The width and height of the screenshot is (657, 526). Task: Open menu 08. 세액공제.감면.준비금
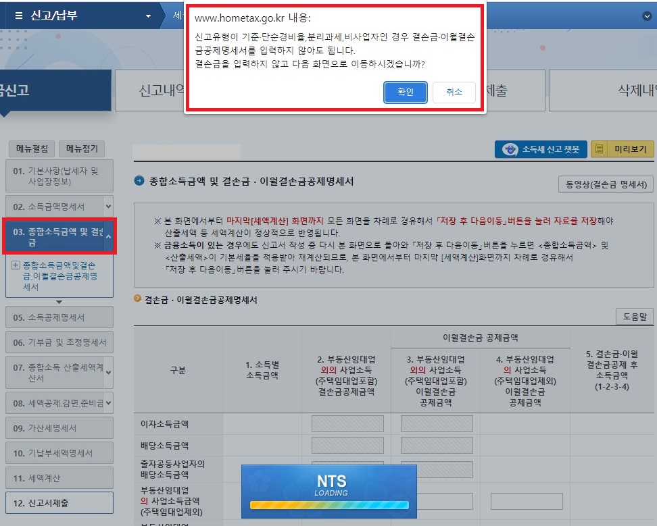click(x=55, y=403)
